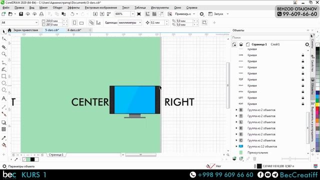Switch to the 4-dars.cdr document tab

point(74,30)
